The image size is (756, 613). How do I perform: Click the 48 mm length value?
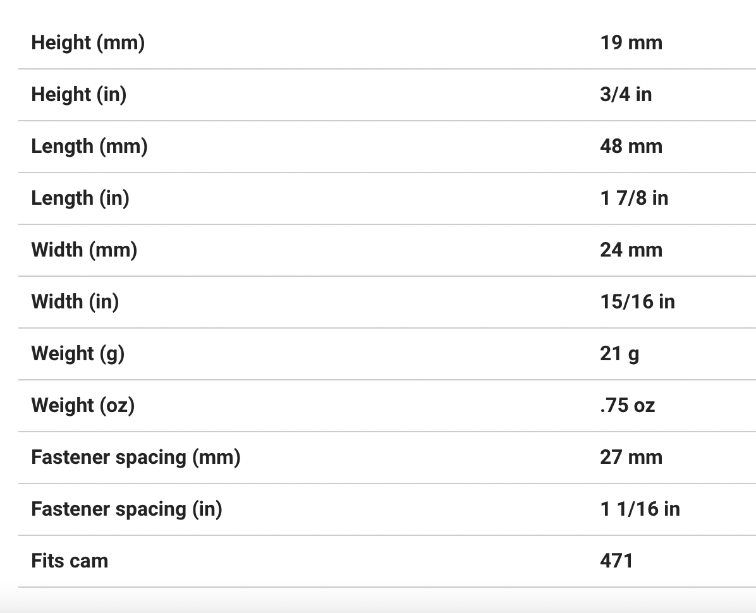click(631, 147)
